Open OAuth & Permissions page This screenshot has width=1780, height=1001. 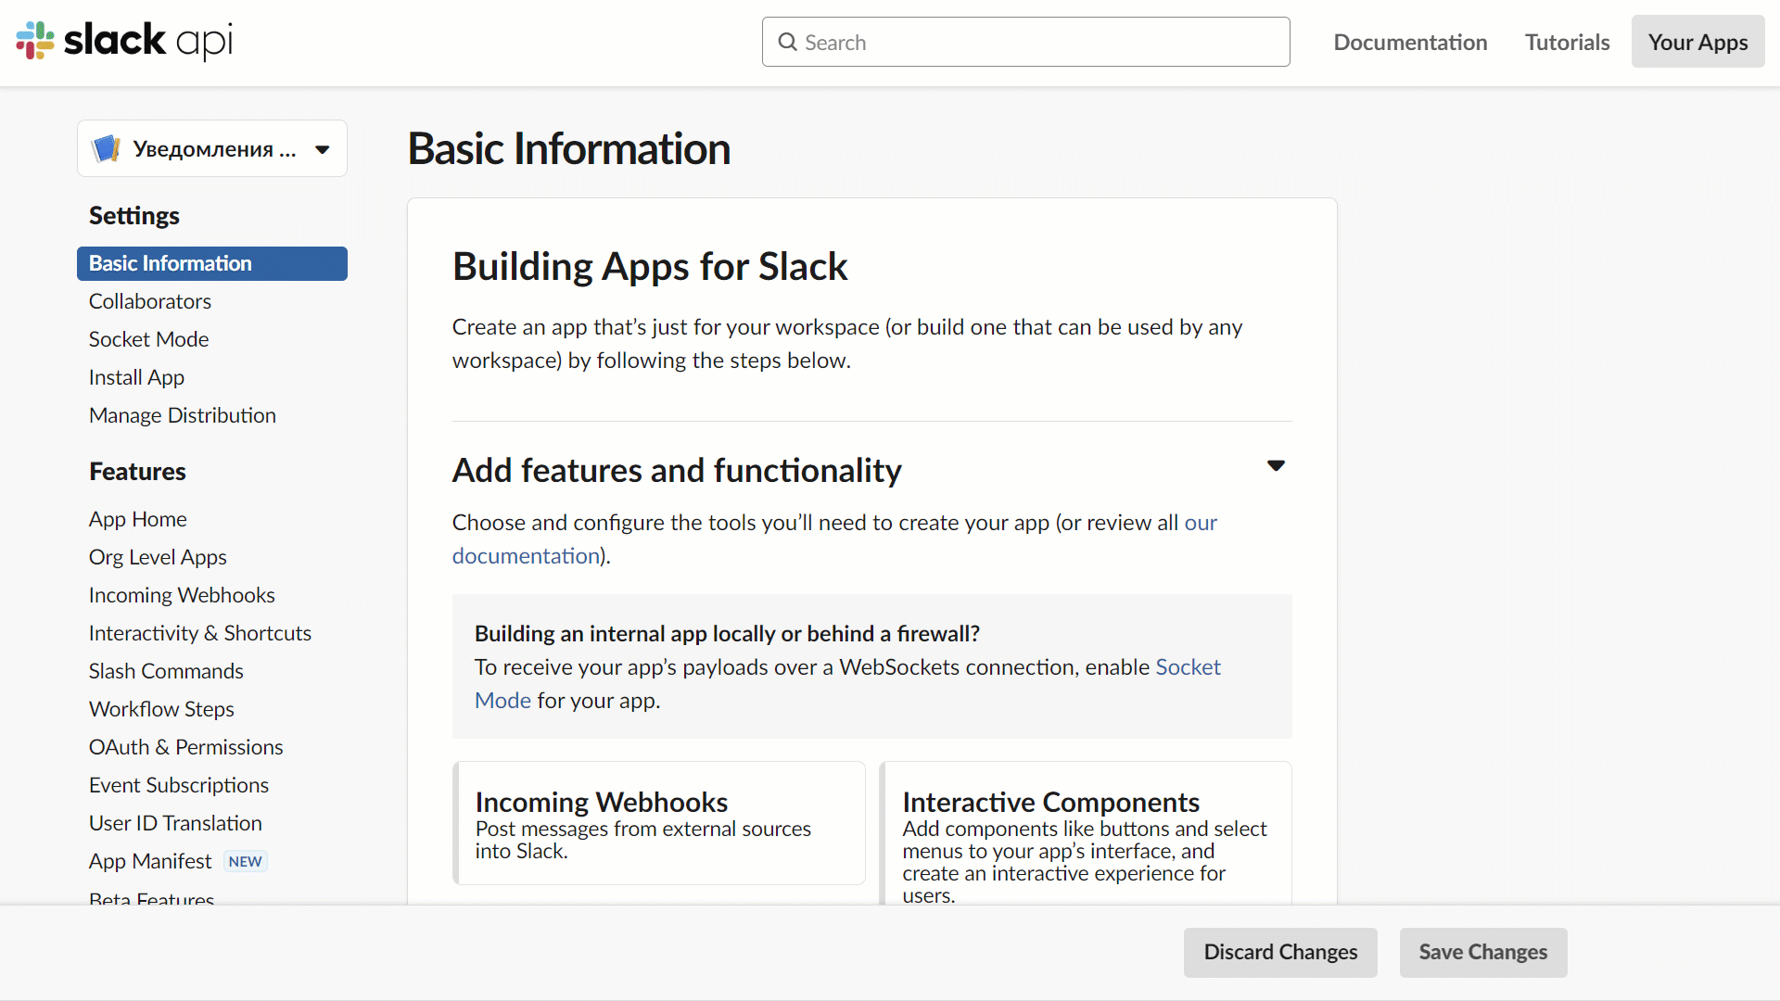point(186,747)
